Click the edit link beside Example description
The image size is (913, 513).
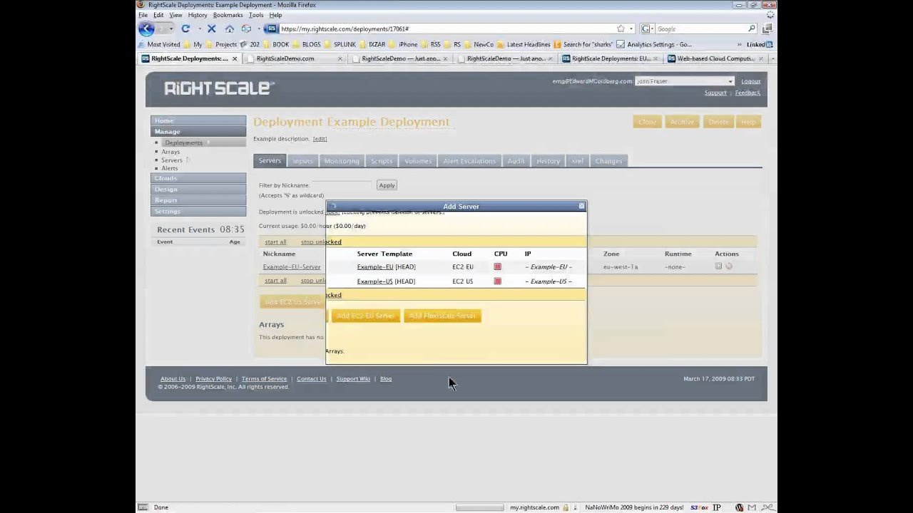[320, 139]
